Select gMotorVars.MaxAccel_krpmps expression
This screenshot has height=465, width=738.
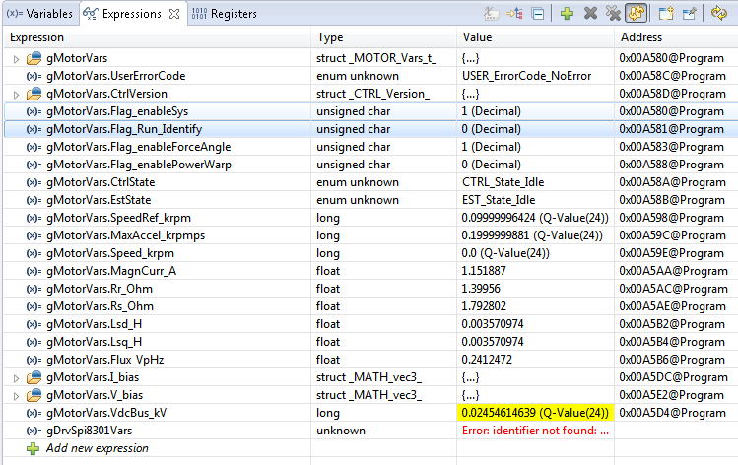[x=126, y=235]
